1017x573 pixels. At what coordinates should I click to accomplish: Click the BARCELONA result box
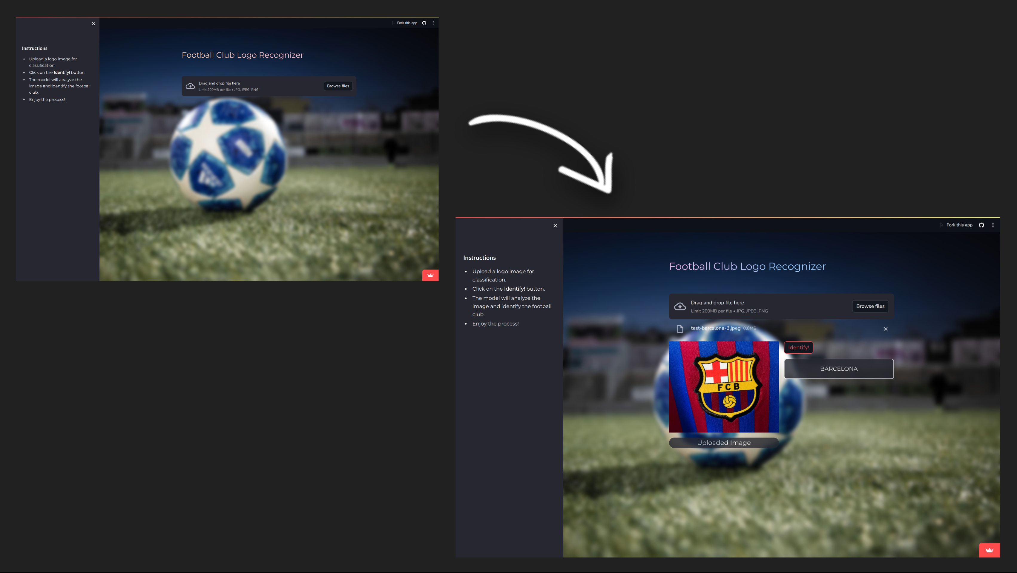[x=839, y=369]
